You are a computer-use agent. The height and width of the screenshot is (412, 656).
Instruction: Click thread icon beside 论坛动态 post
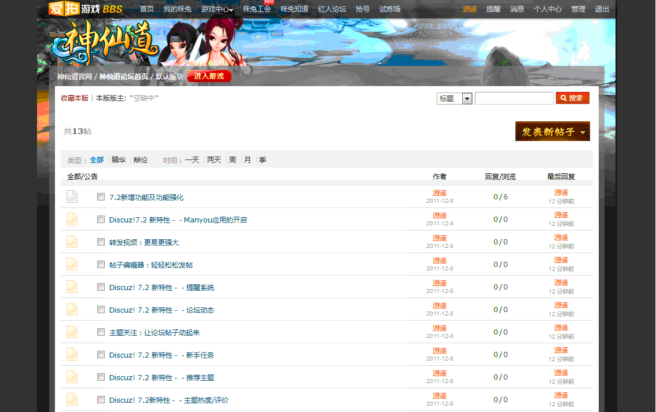[72, 309]
